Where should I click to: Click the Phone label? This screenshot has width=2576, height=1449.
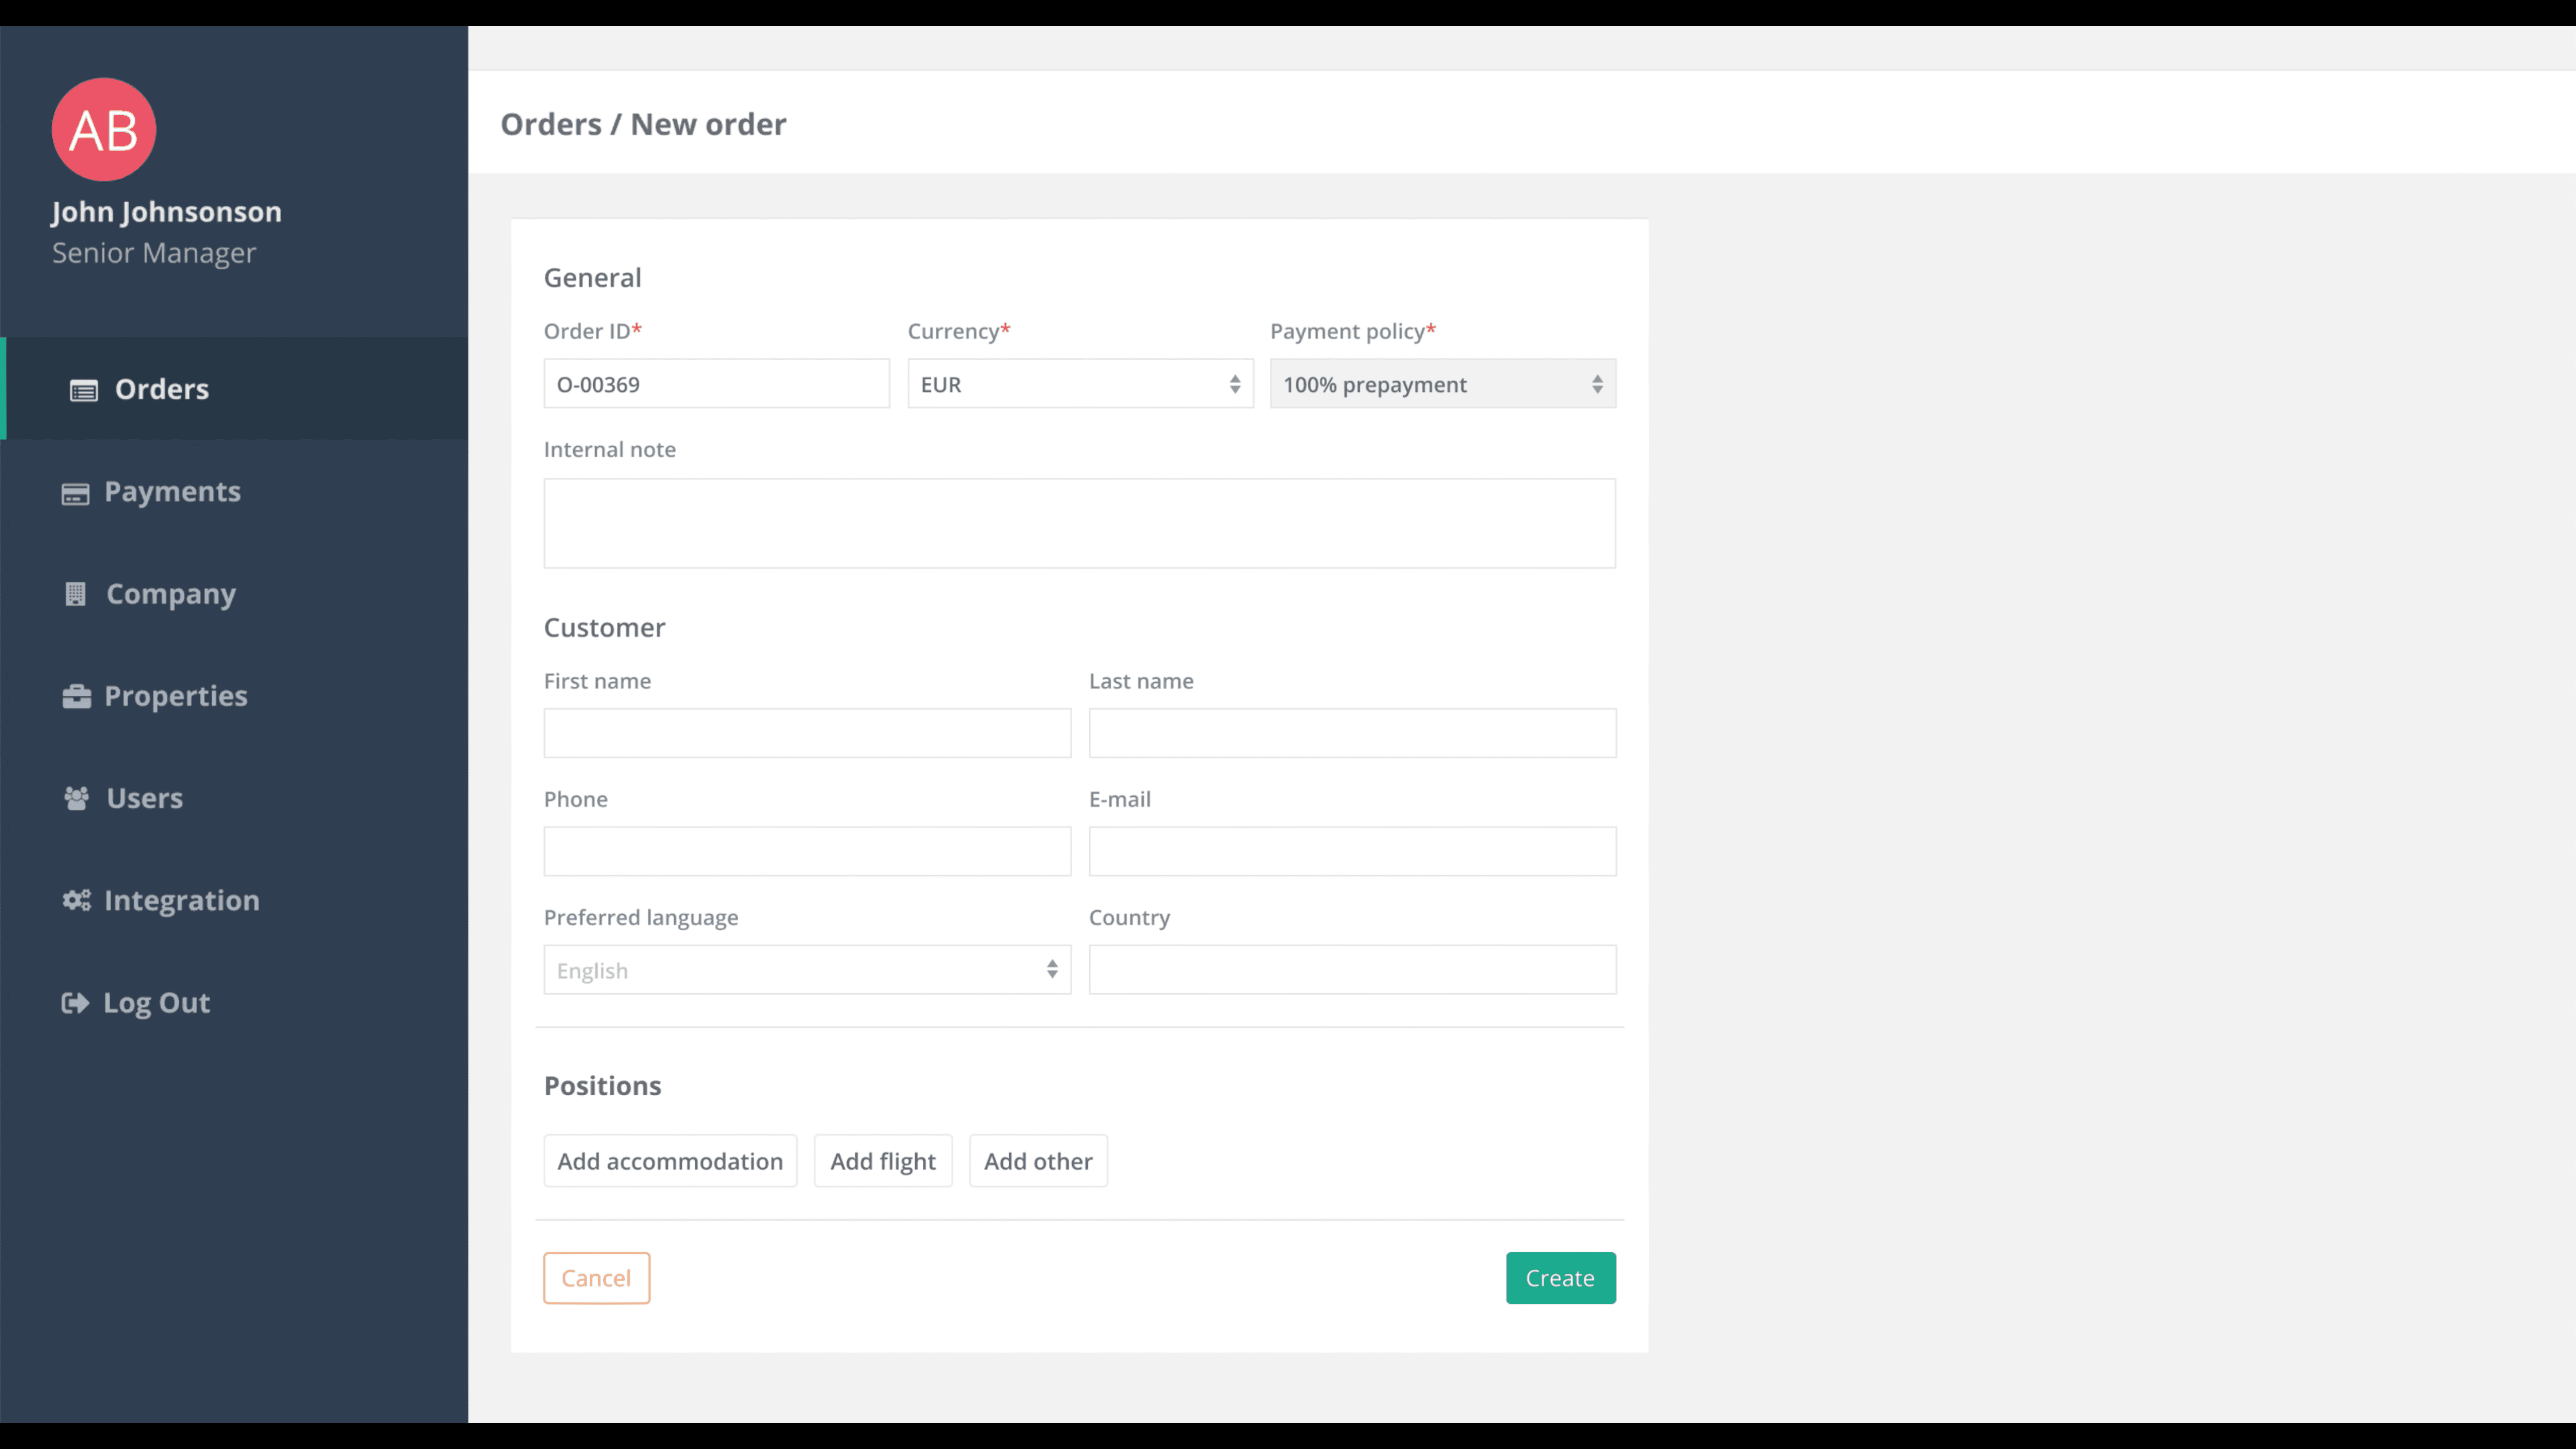575,799
